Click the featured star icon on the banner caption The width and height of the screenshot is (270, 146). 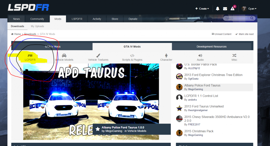coord(98,129)
